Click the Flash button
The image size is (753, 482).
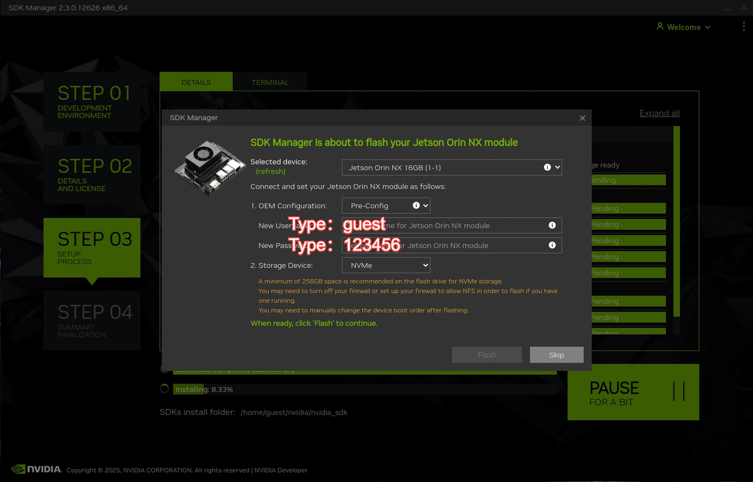[x=487, y=354]
